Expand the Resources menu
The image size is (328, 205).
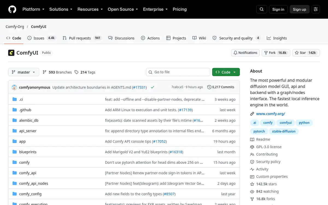(x=90, y=9)
